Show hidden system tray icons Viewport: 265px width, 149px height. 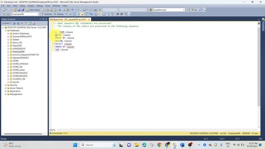(199, 145)
